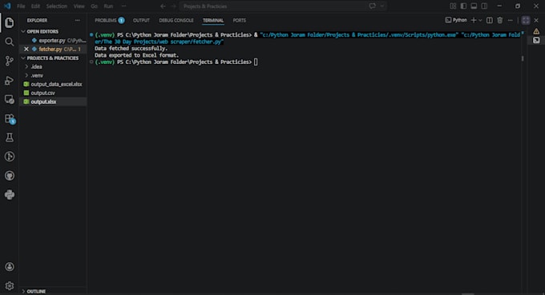This screenshot has width=545, height=295.
Task: Go forward with the navigation arrow
Action: click(x=173, y=6)
